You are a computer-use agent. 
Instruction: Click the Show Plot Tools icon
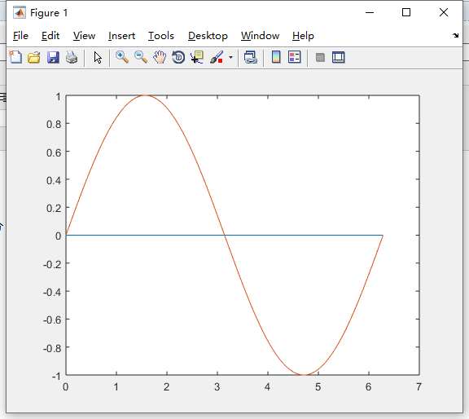338,57
